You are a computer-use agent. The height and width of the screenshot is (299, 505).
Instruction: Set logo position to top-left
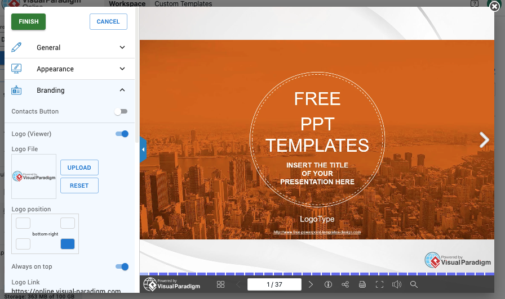click(23, 223)
